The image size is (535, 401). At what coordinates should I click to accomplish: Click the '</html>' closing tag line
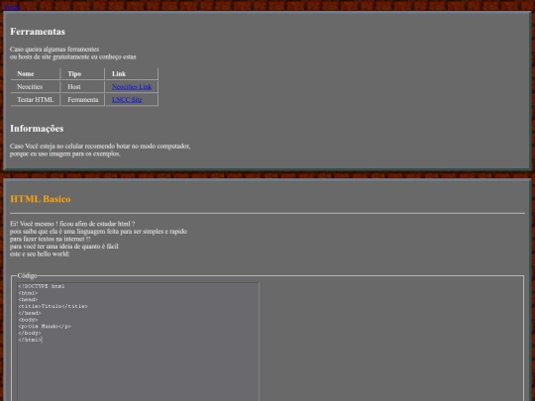pyautogui.click(x=30, y=340)
